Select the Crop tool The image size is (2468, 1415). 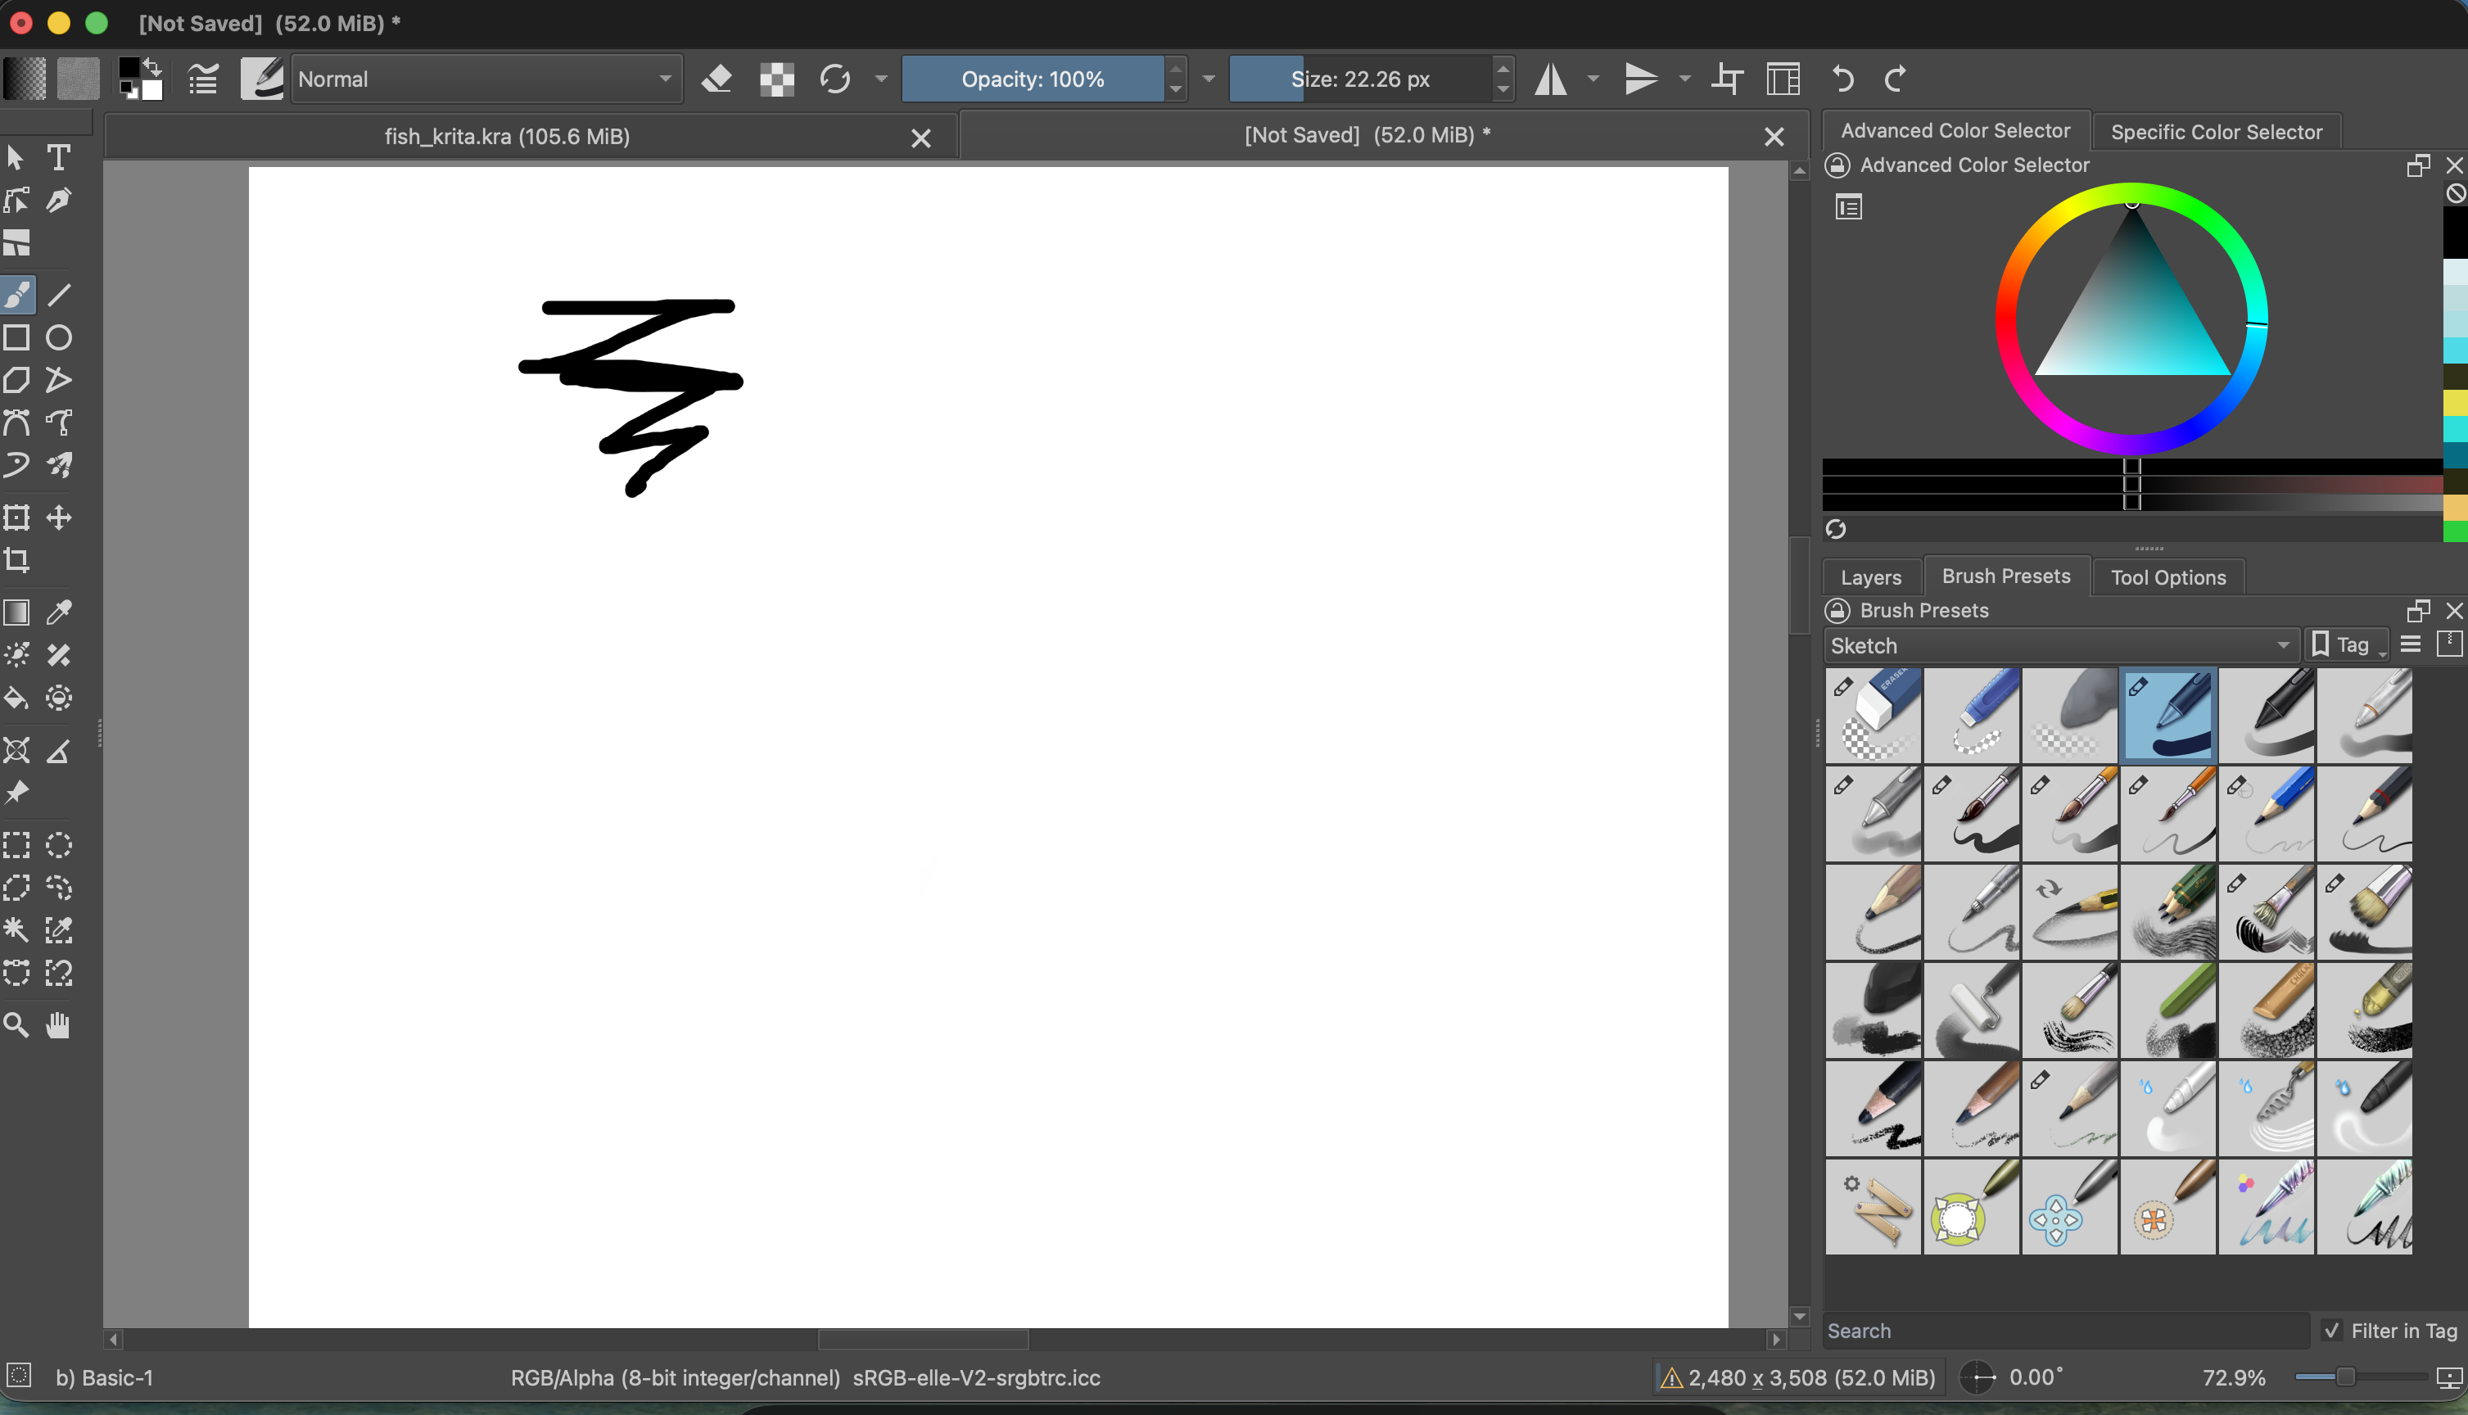tap(17, 560)
